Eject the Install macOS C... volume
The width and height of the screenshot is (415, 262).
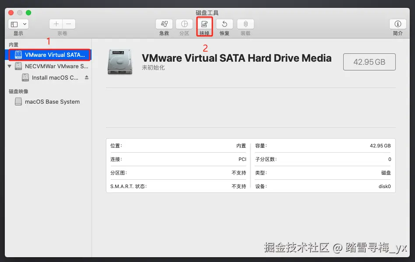[x=87, y=77]
